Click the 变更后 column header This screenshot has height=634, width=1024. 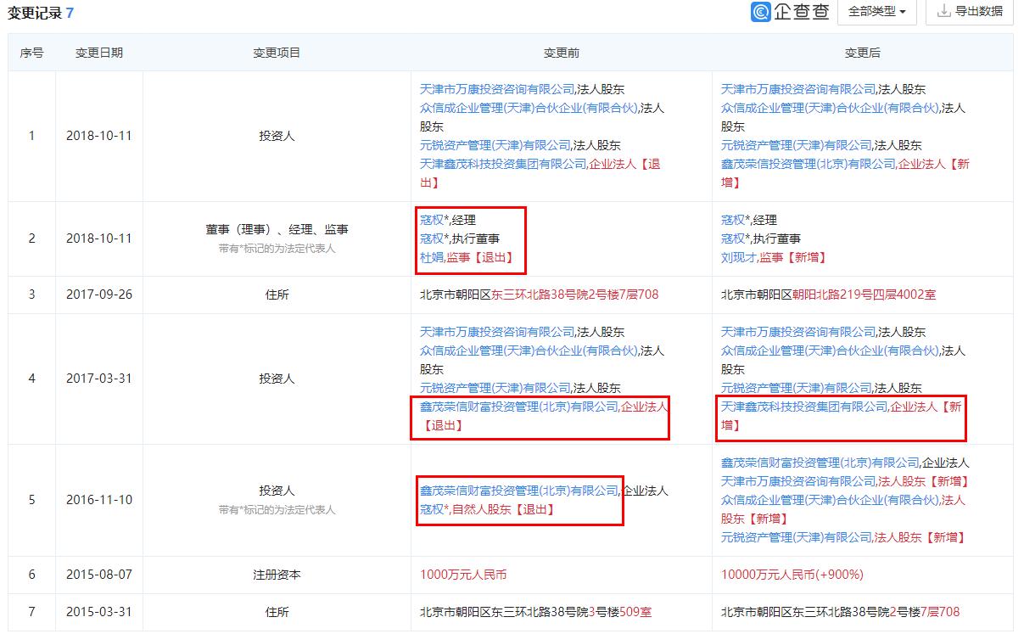(x=863, y=53)
